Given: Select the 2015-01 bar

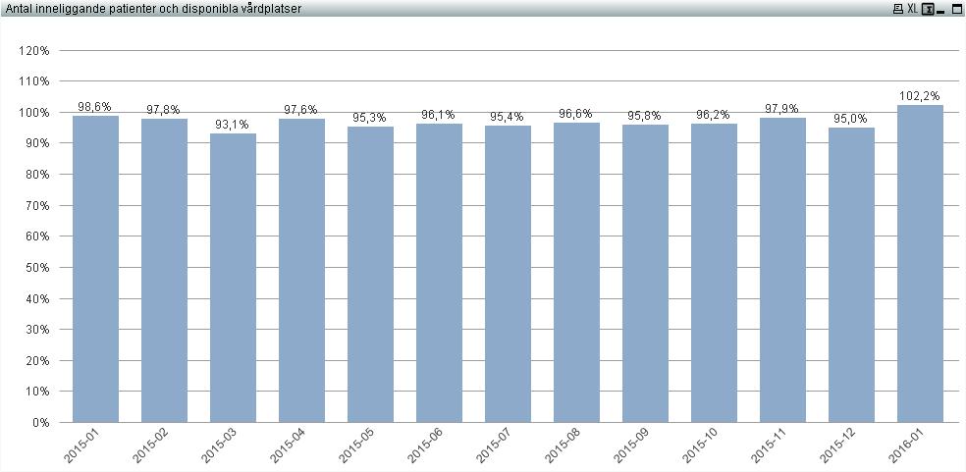Looking at the screenshot, I should 95,269.
